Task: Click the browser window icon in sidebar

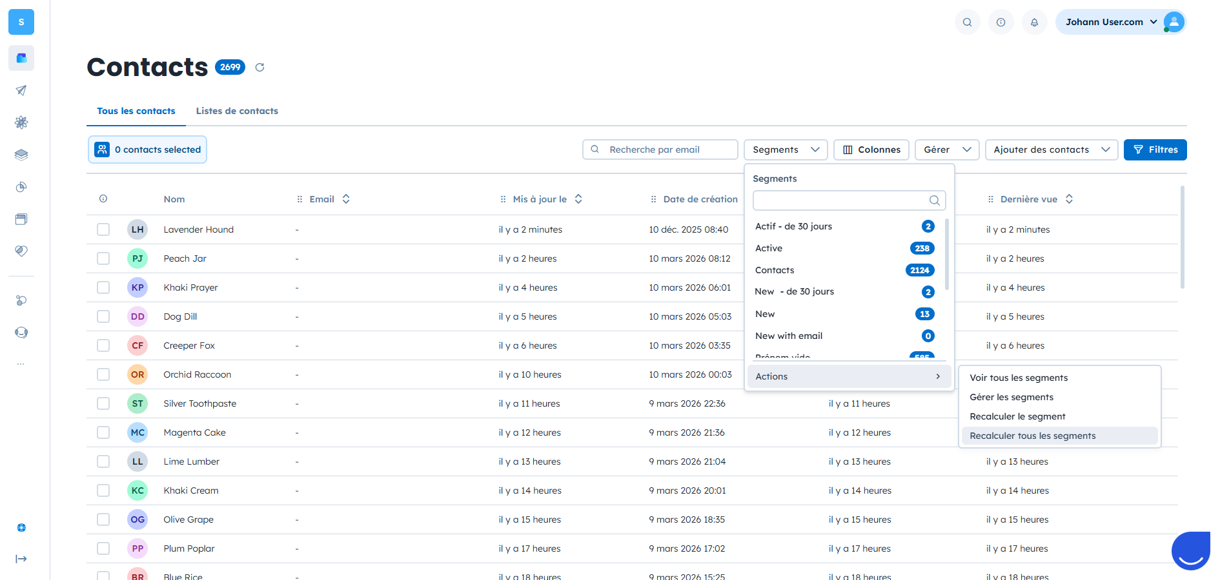Action: tap(21, 219)
